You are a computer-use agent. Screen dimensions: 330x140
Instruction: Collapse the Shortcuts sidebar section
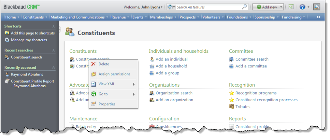coord(53,26)
